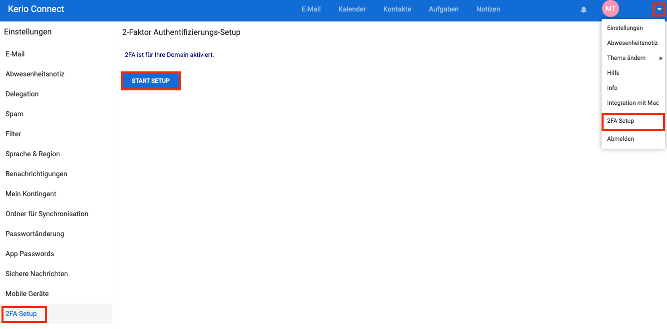Open the Spam settings section
This screenshot has width=667, height=329.
14,114
